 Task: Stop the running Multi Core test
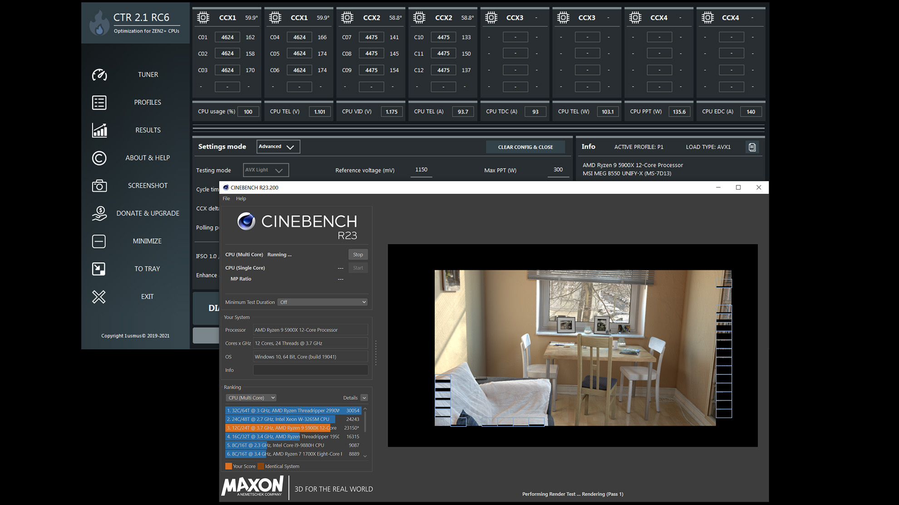(358, 254)
